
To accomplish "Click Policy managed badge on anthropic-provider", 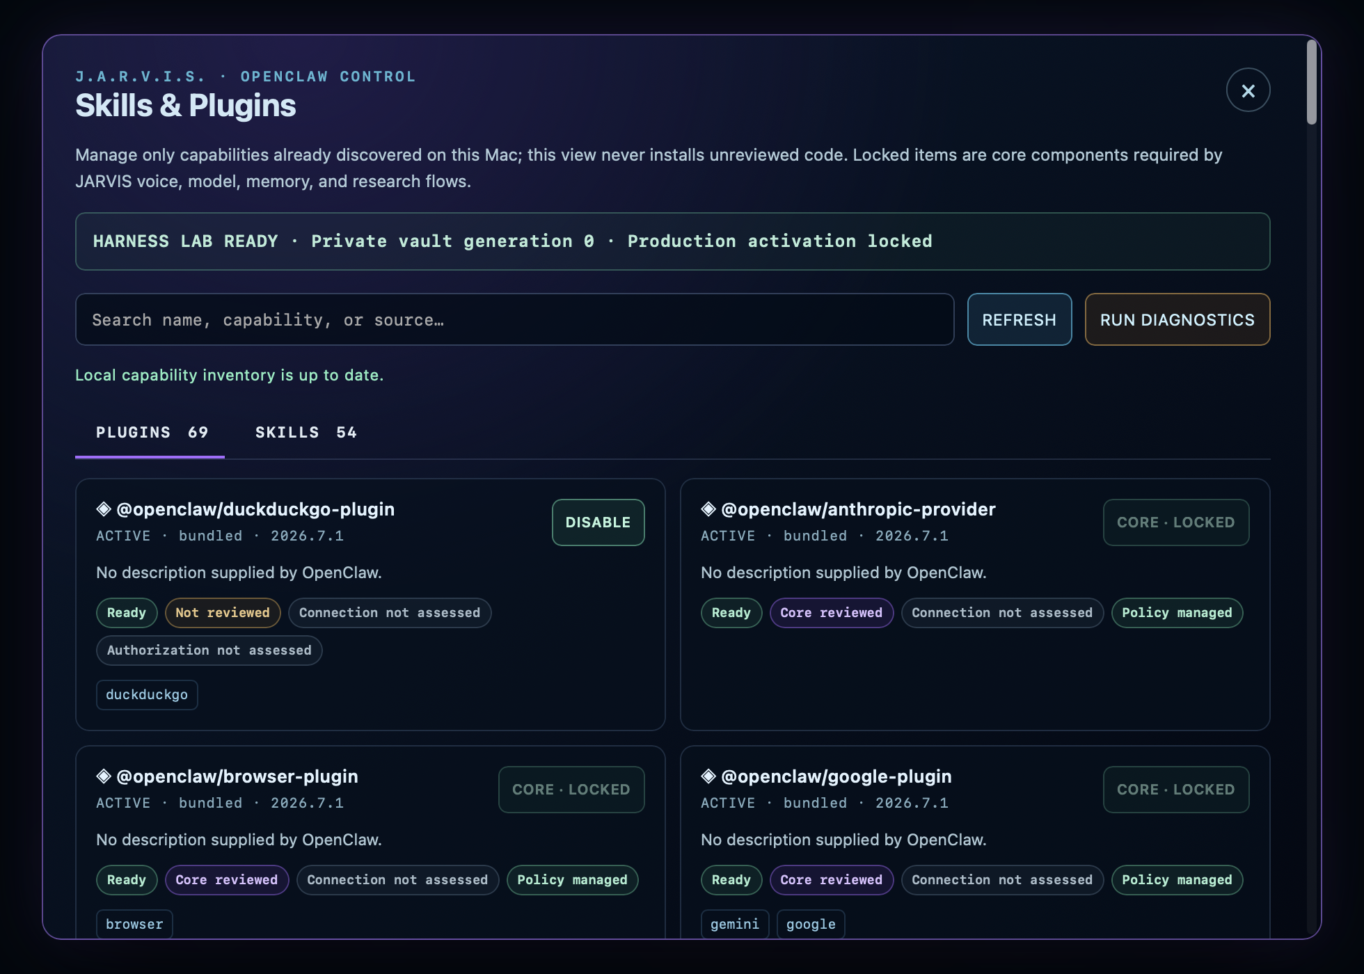I will point(1177,613).
